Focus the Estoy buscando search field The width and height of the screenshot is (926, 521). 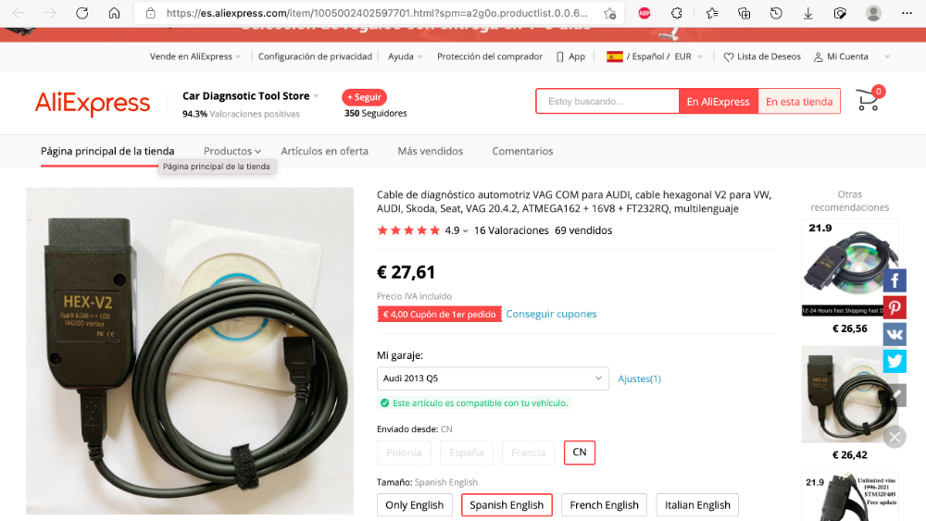pyautogui.click(x=607, y=102)
